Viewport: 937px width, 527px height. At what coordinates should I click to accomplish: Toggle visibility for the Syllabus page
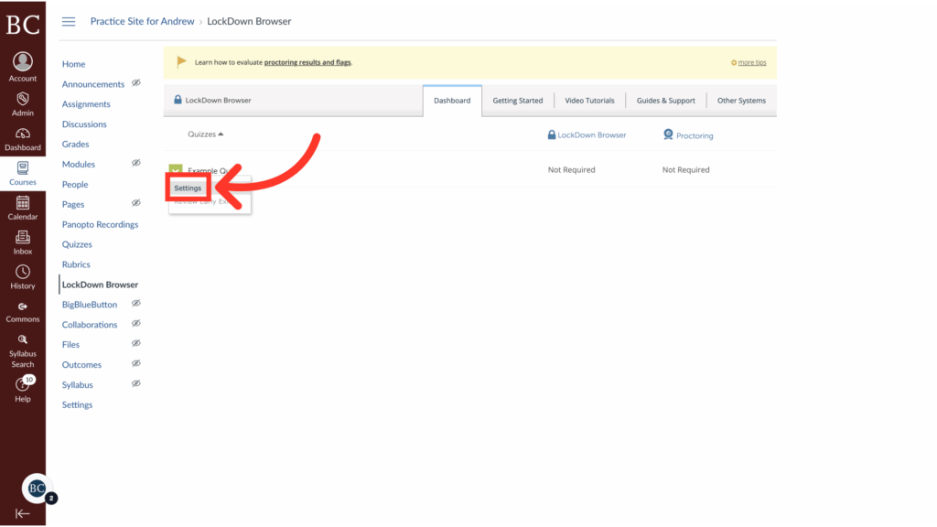tap(137, 384)
